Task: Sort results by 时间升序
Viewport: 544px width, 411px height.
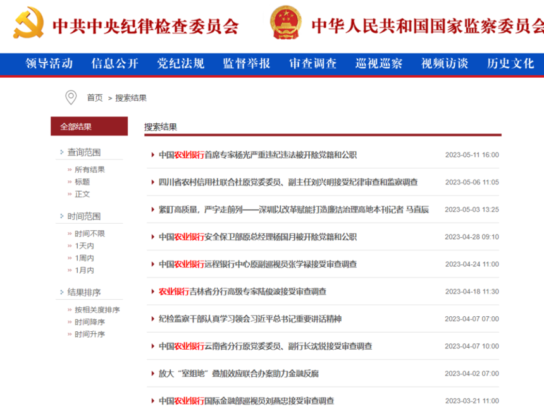Action: (x=90, y=334)
